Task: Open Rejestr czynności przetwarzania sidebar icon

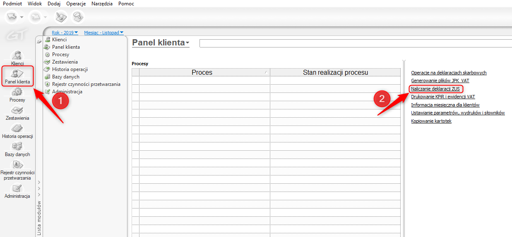Action: tap(17, 164)
